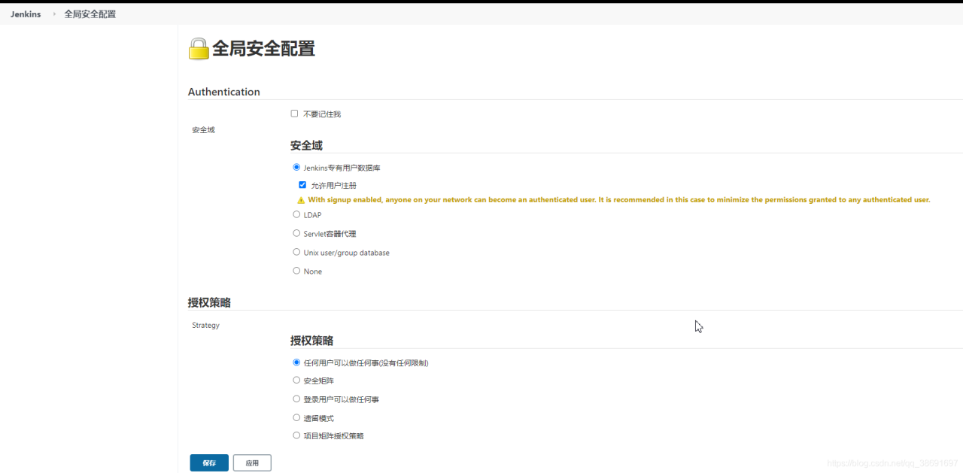Click the breadcrumb arrow after Jenkins
The width and height of the screenshot is (963, 473).
(54, 14)
